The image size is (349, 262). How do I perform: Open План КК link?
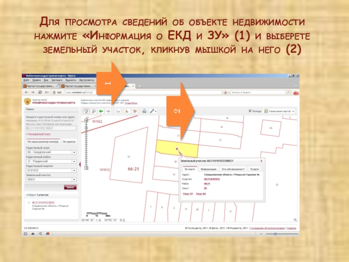[x=201, y=194]
